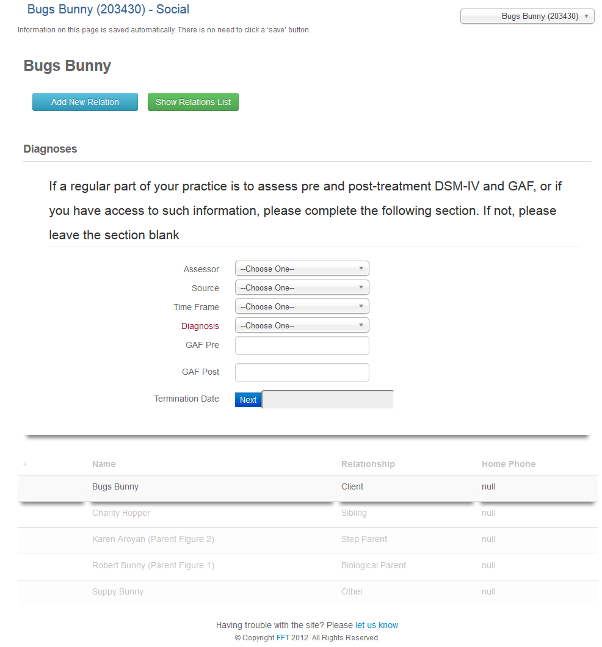
Task: Select the Bugs Bunny client row
Action: pos(307,487)
